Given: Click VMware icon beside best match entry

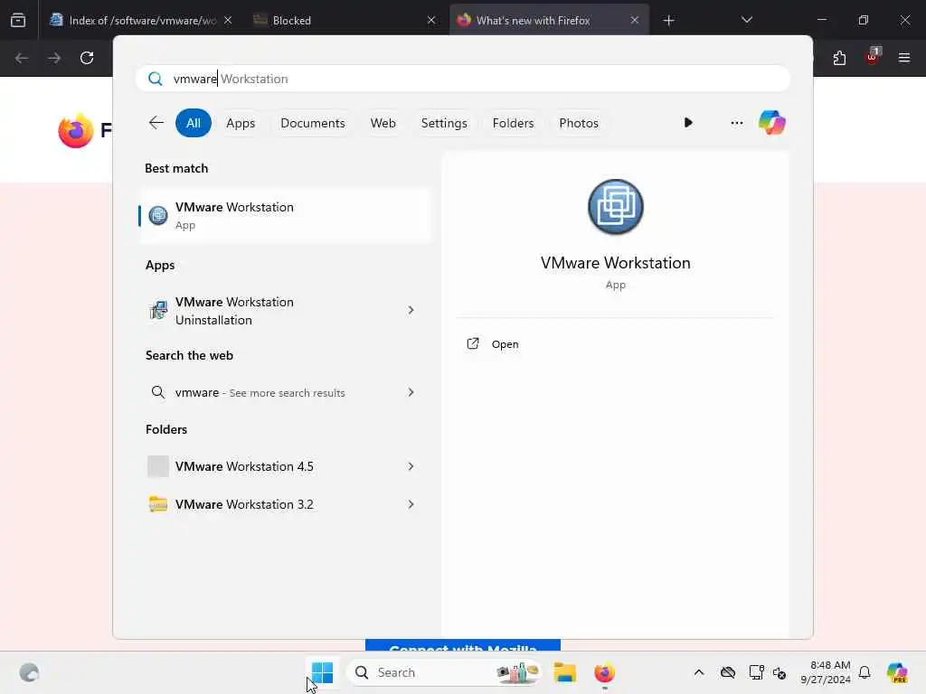Looking at the screenshot, I should [x=157, y=215].
